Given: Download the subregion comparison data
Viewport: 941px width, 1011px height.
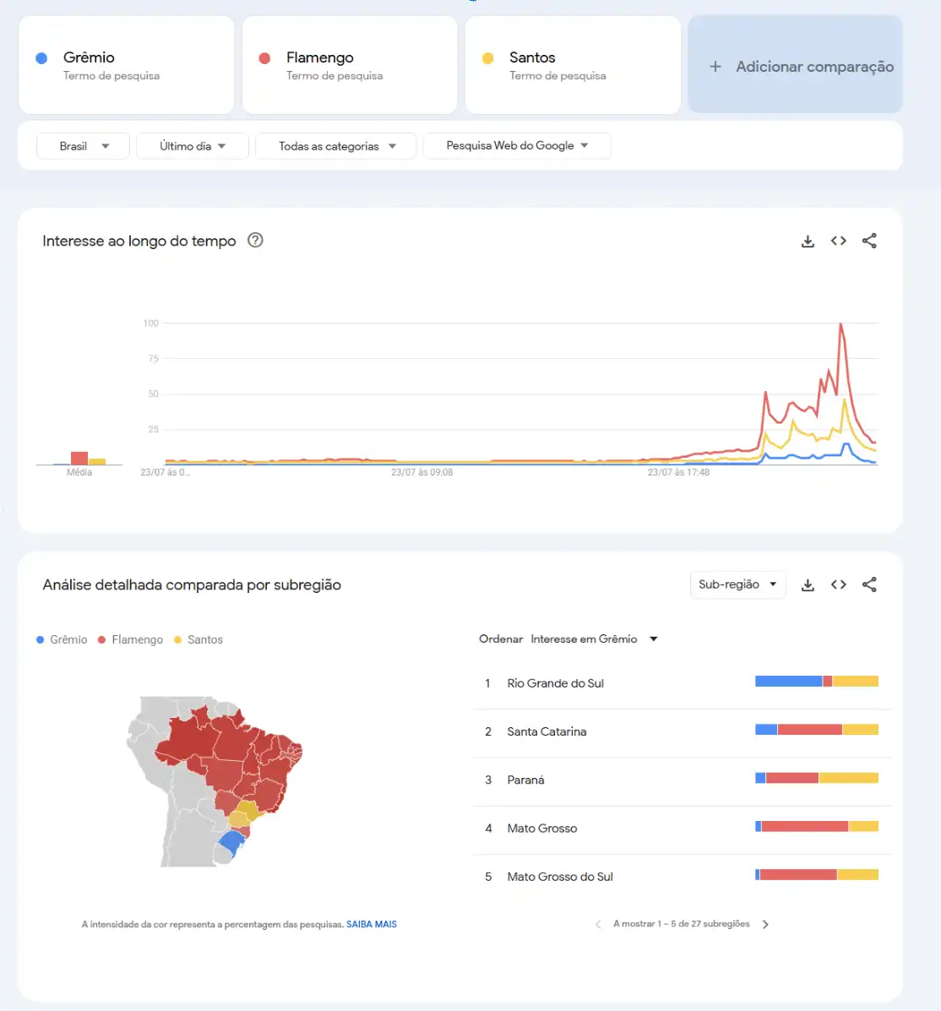Looking at the screenshot, I should [808, 584].
